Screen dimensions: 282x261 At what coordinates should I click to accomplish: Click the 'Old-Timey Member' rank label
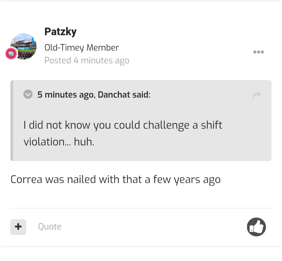click(81, 48)
